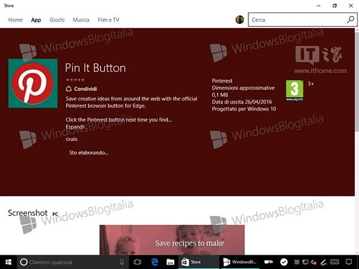Click 'Progettato per Windows 10' text
Image resolution: width=359 pixels, height=269 pixels.
(244, 109)
